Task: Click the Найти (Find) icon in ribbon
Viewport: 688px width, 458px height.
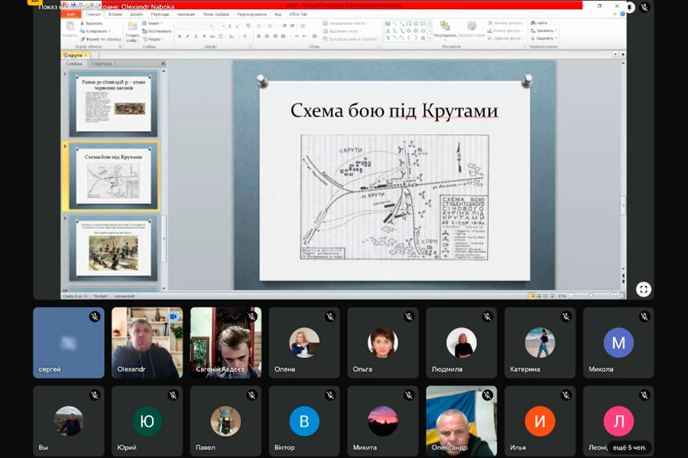Action: (533, 24)
